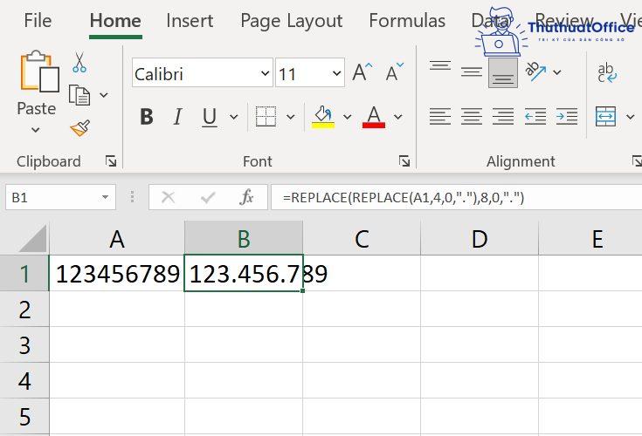This screenshot has width=642, height=436.
Task: Open Clipboard pane dialog launcher
Action: 111,161
